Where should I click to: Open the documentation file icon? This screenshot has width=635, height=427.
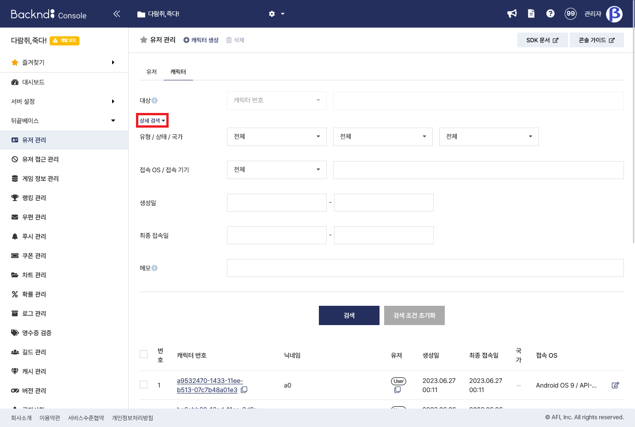(531, 14)
